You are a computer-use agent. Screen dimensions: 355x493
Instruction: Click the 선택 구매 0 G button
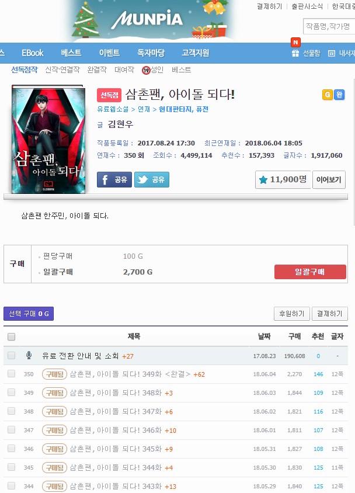(29, 314)
